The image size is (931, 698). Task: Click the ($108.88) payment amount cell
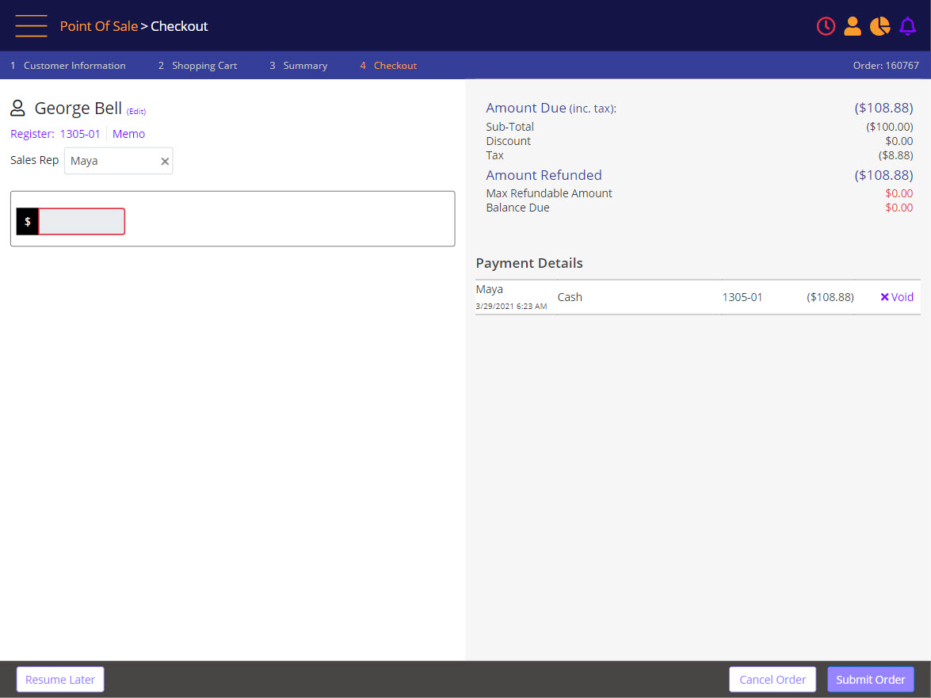click(830, 297)
